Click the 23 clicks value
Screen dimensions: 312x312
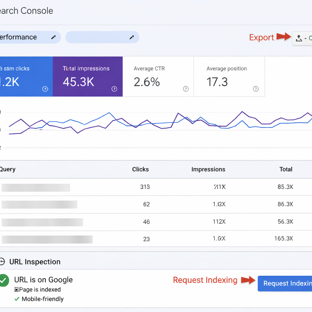coord(147,239)
